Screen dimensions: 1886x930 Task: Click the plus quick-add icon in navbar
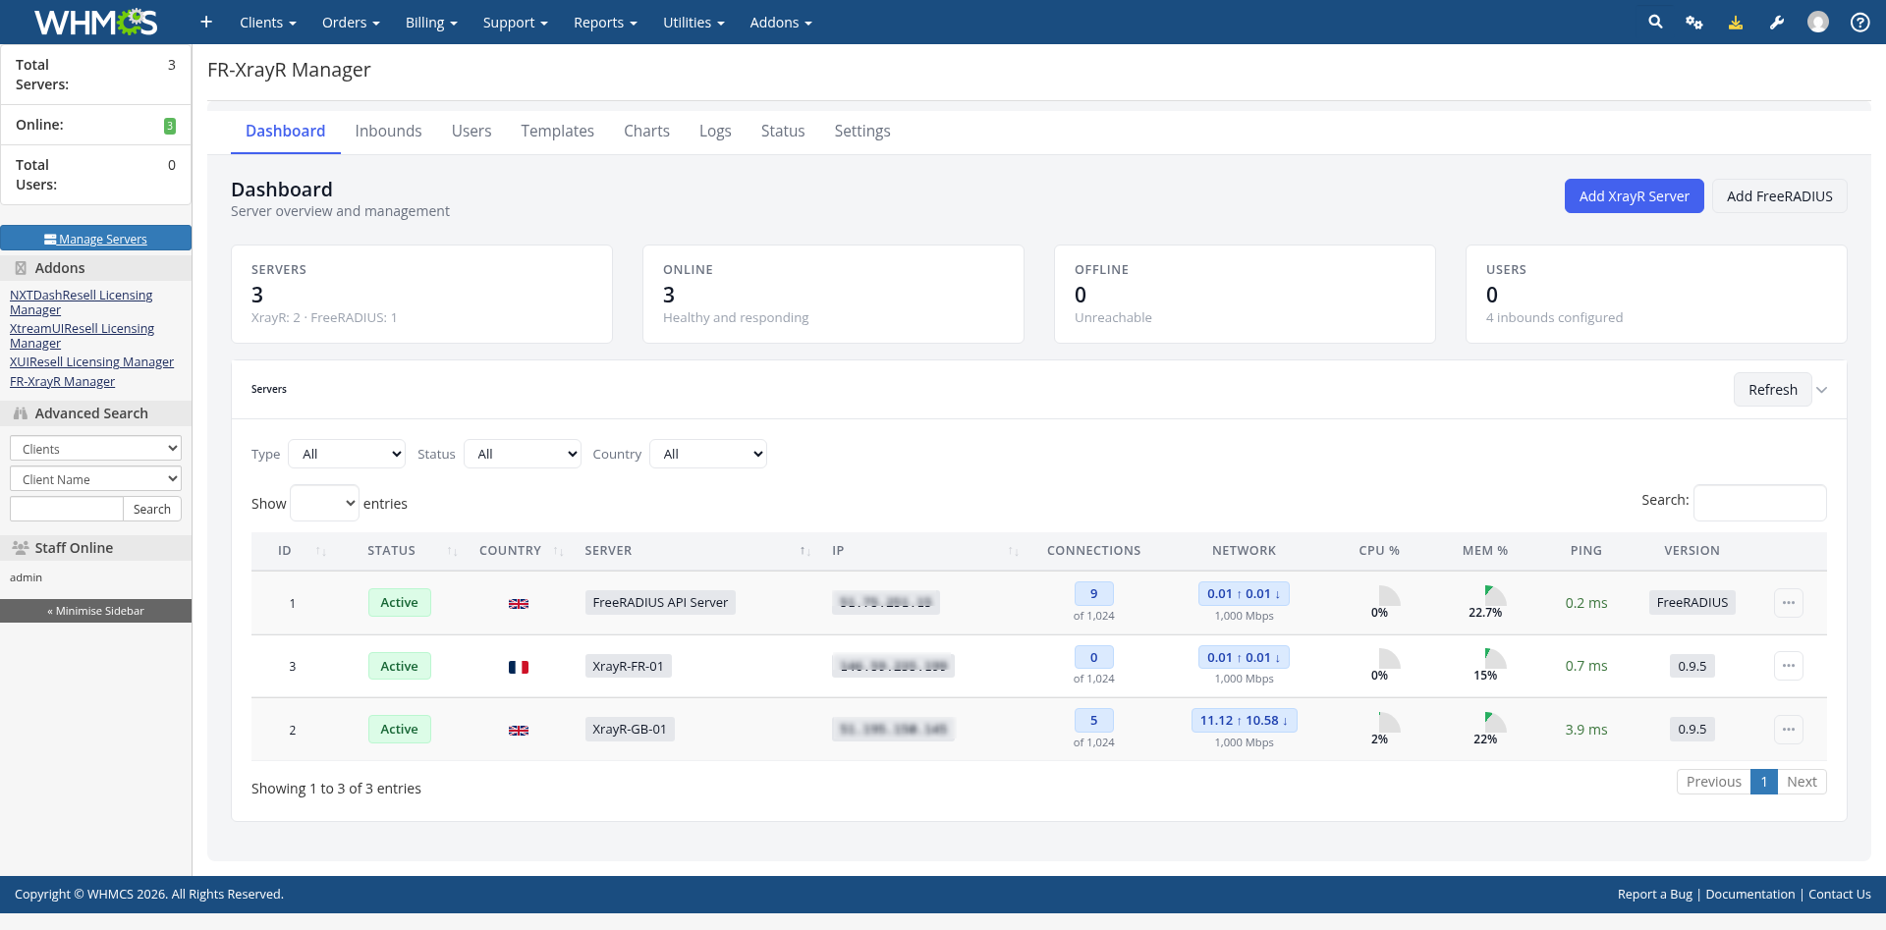(x=206, y=22)
